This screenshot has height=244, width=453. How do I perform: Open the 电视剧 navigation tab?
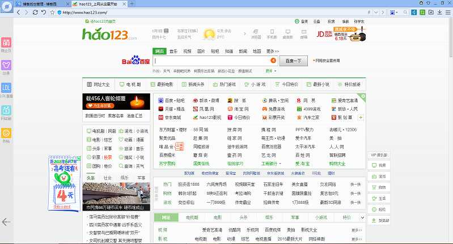[x=130, y=84]
